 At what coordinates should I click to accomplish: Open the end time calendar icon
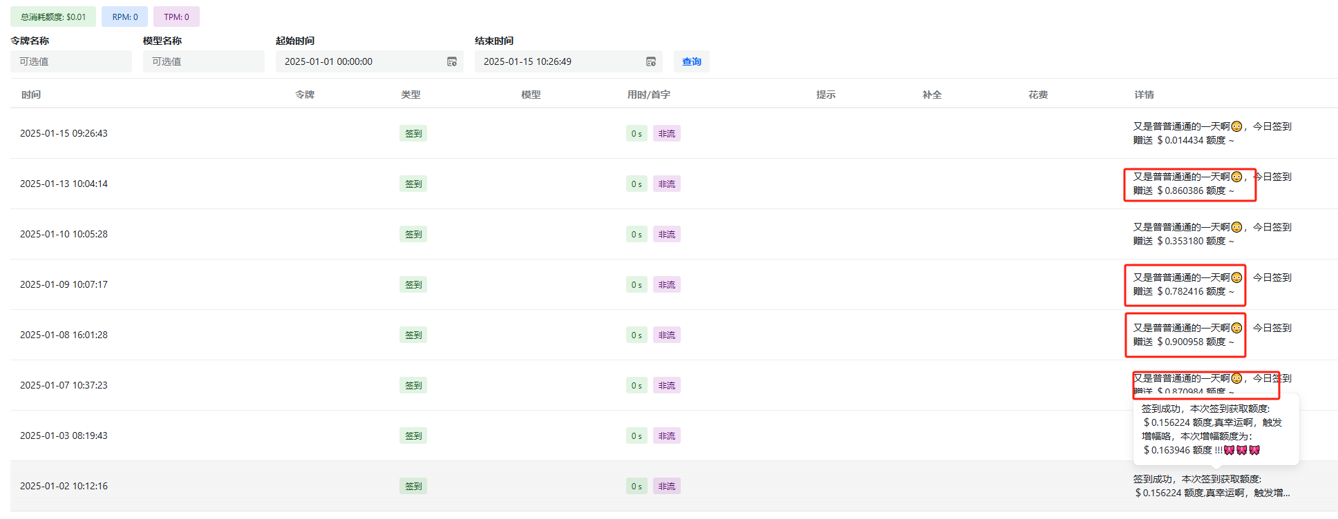(651, 62)
